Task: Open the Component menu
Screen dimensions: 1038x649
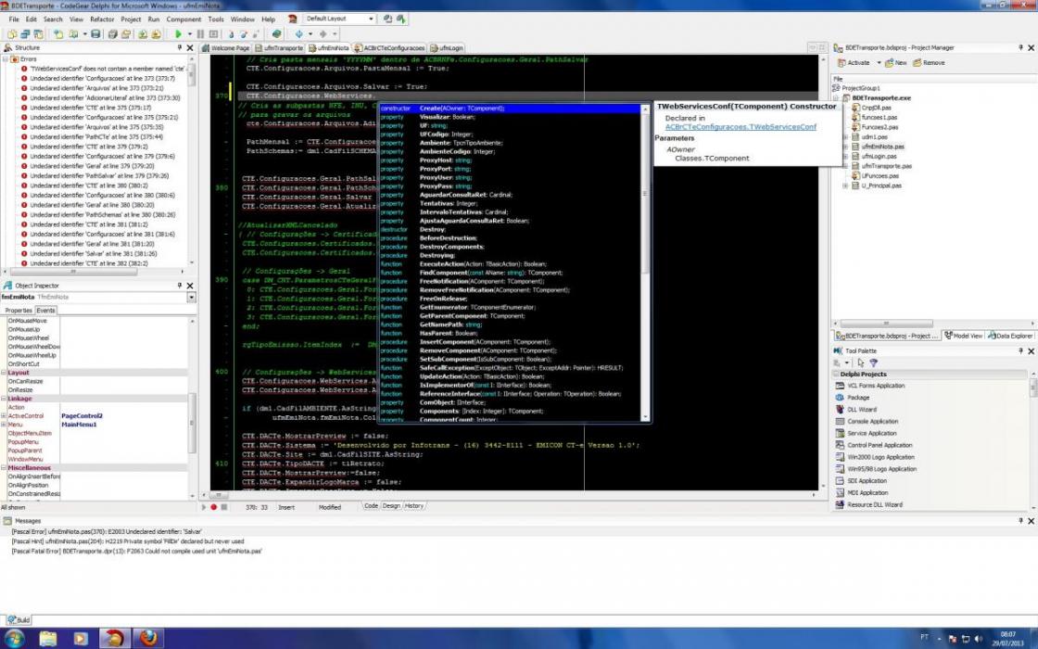Action: pos(184,19)
